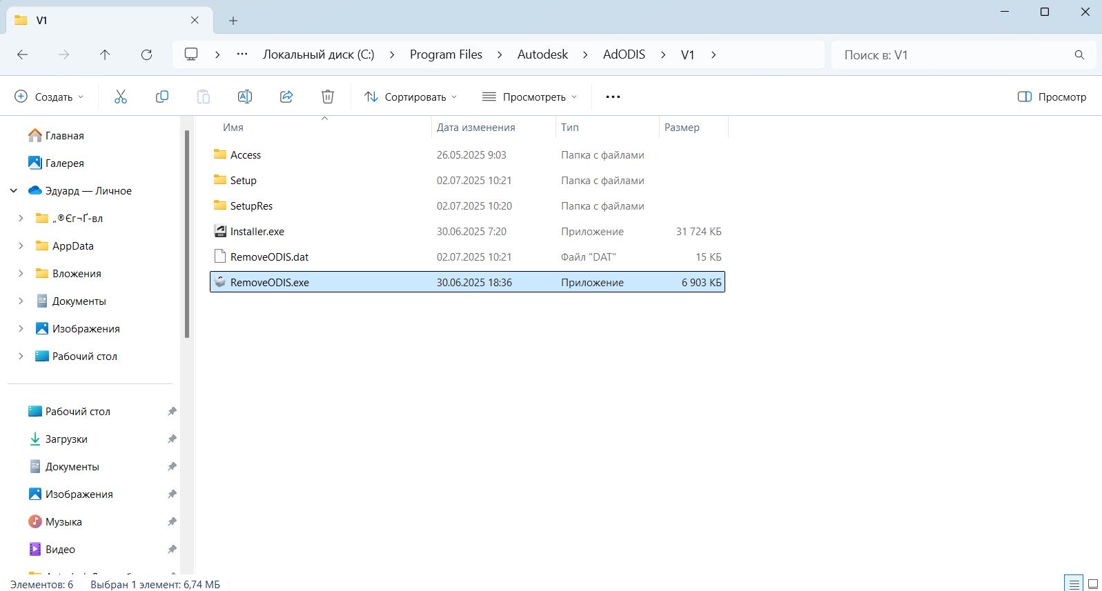Open the Просмотреть view dropdown
The height and width of the screenshot is (591, 1102).
pos(529,97)
